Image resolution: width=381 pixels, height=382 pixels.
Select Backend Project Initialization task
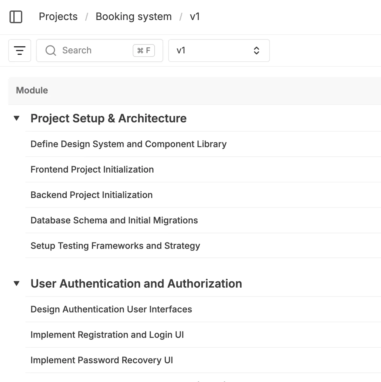coord(91,195)
